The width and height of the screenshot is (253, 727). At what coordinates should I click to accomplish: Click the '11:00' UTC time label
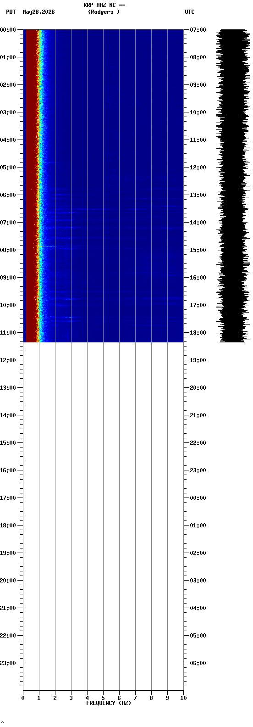tap(198, 140)
